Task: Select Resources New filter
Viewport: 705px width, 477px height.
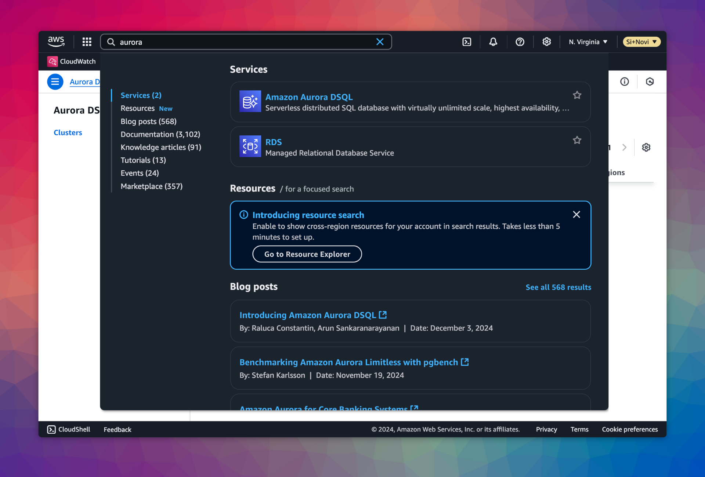Action: [147, 108]
